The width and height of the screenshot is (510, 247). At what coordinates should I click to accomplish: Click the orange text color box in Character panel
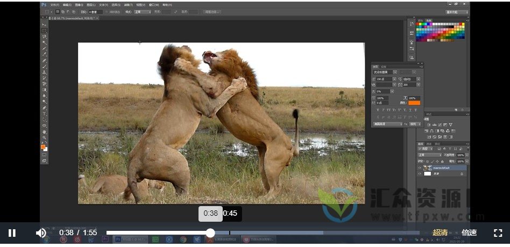[413, 103]
